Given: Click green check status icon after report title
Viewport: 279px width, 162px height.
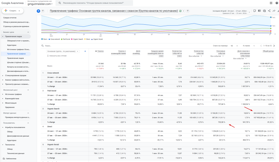Looking at the screenshot, I should tap(180, 11).
